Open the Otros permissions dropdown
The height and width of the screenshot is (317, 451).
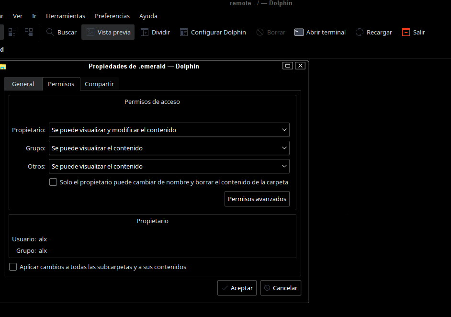[x=169, y=166]
